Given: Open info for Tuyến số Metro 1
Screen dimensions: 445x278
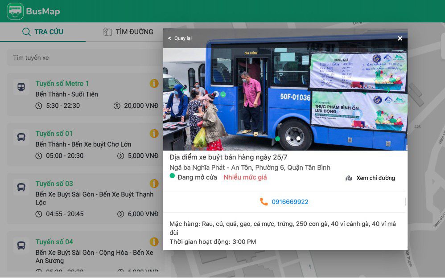Looking at the screenshot, I should [x=154, y=83].
